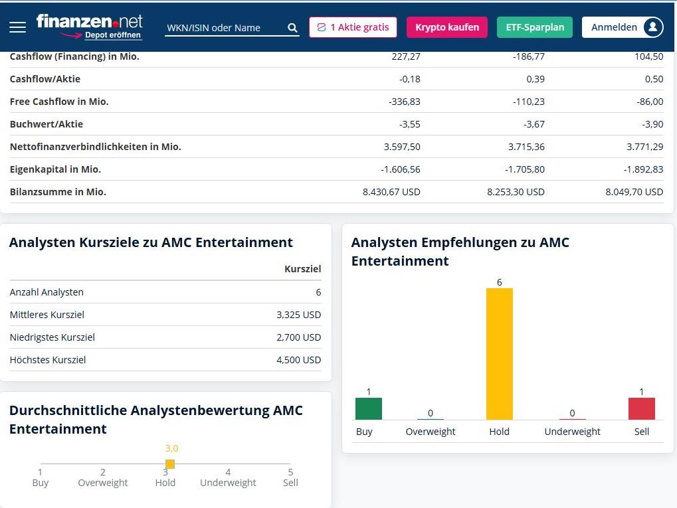This screenshot has width=677, height=508.
Task: Click the green Buy bar
Action: [x=368, y=408]
